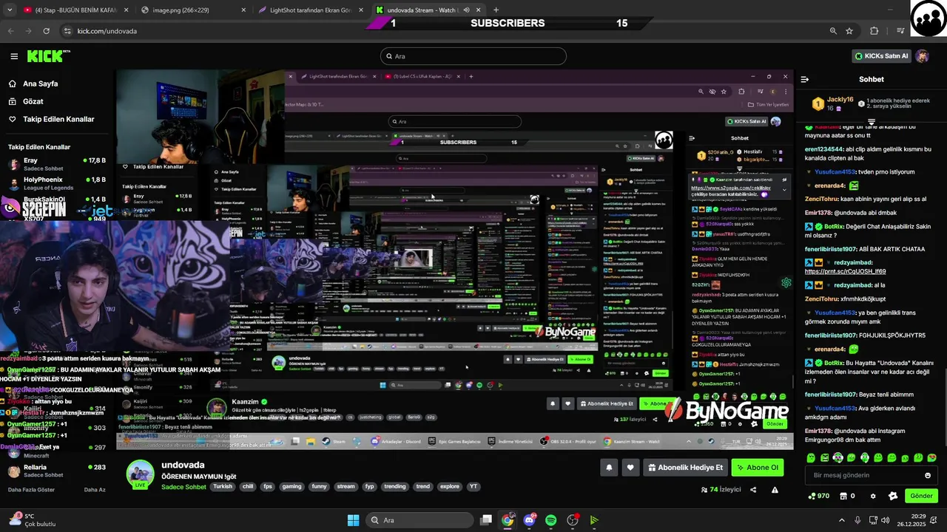947x532 pixels.
Task: Select the gaming tag
Action: coord(291,486)
